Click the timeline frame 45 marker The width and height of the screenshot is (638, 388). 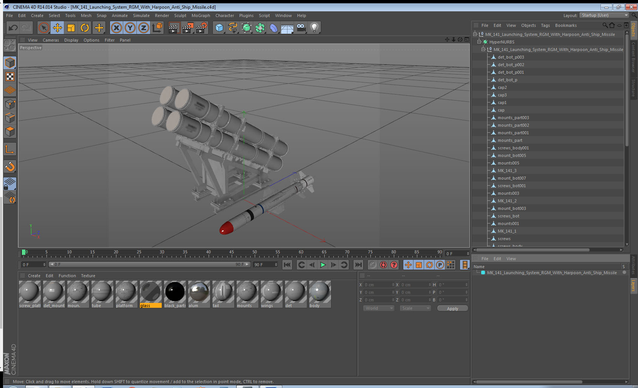[x=231, y=252]
